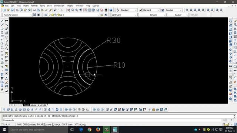Open the QuickCalc calculator icon
The height and width of the screenshot is (133, 237).
point(106,10)
